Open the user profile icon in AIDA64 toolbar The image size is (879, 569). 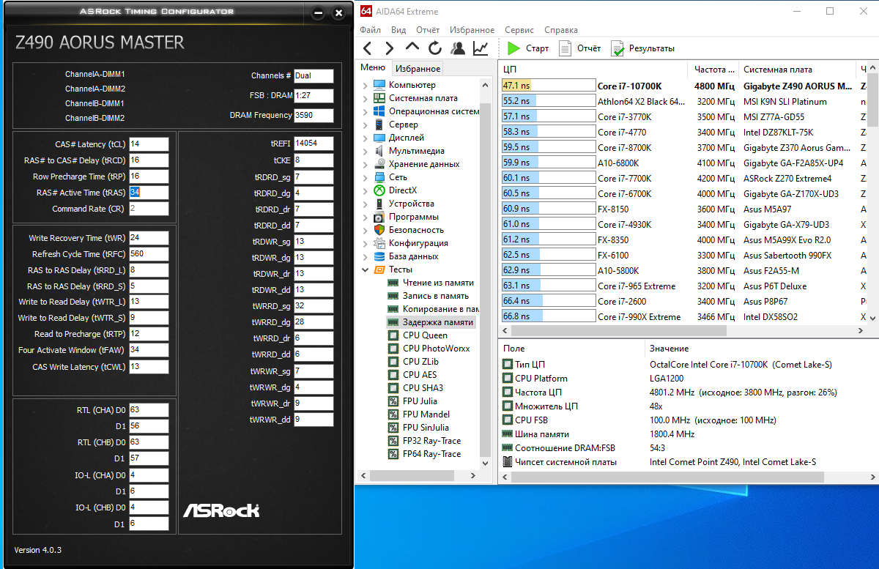458,48
